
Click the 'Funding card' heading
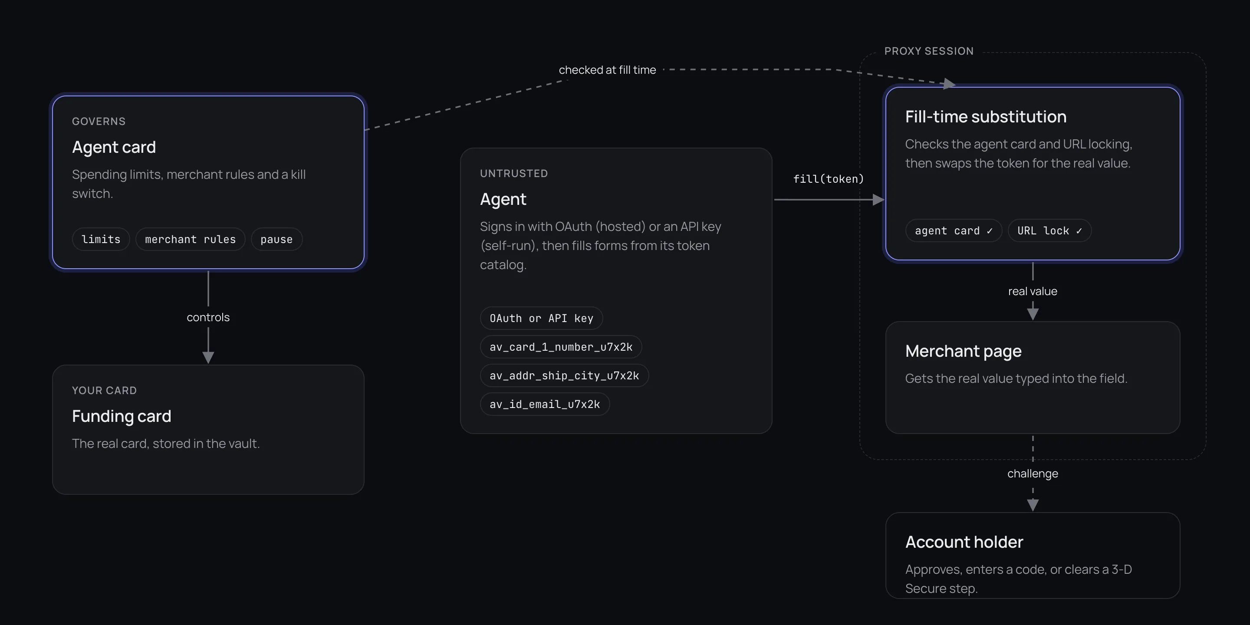(x=122, y=416)
